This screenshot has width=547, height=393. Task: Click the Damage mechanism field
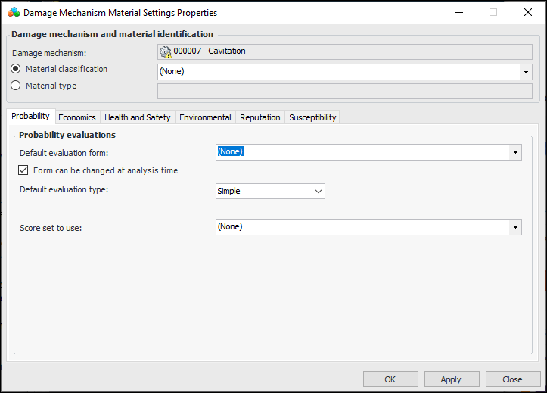click(344, 51)
